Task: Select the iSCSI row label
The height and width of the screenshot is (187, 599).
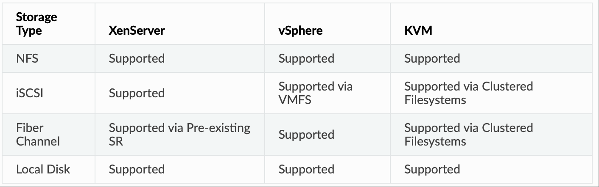Action: coord(30,93)
